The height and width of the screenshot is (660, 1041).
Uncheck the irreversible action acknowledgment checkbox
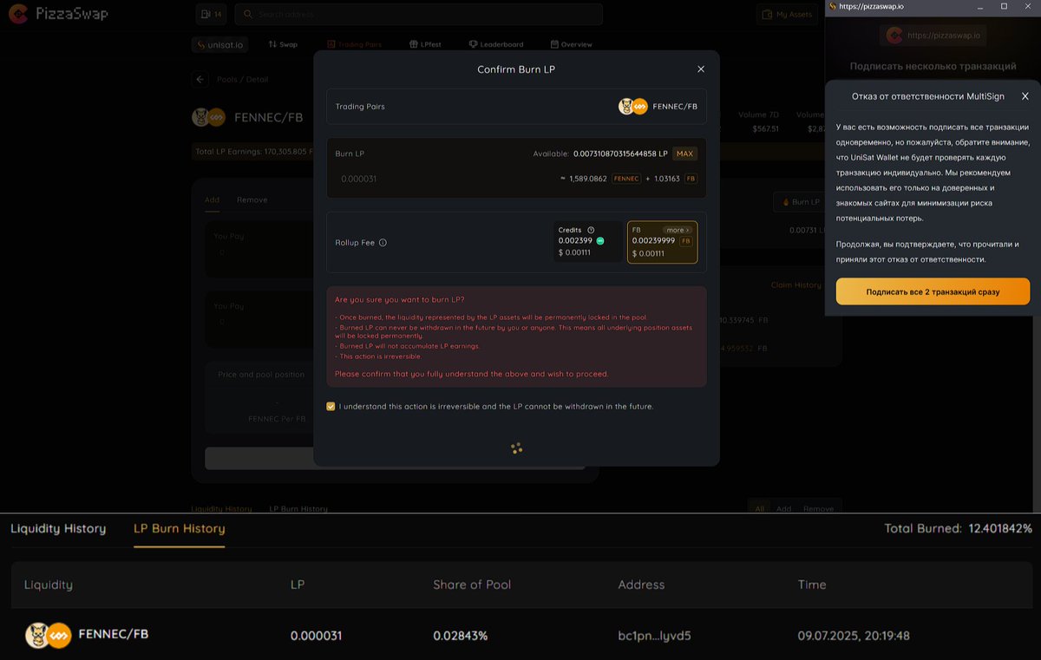(x=331, y=406)
